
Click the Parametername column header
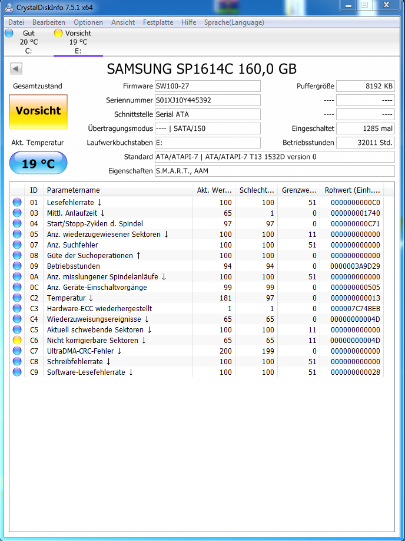pyautogui.click(x=118, y=190)
